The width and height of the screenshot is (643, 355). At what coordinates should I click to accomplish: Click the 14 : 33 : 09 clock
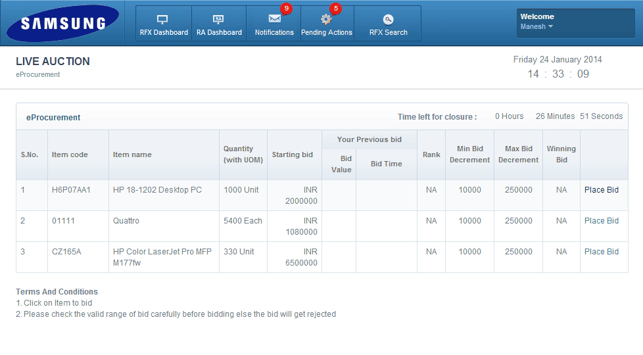[x=558, y=74]
